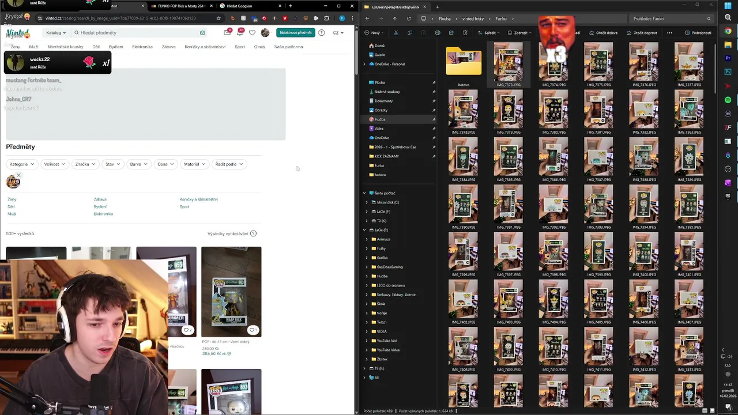738x415 pixels.
Task: Open Vinted notifications bell icon
Action: 240,32
